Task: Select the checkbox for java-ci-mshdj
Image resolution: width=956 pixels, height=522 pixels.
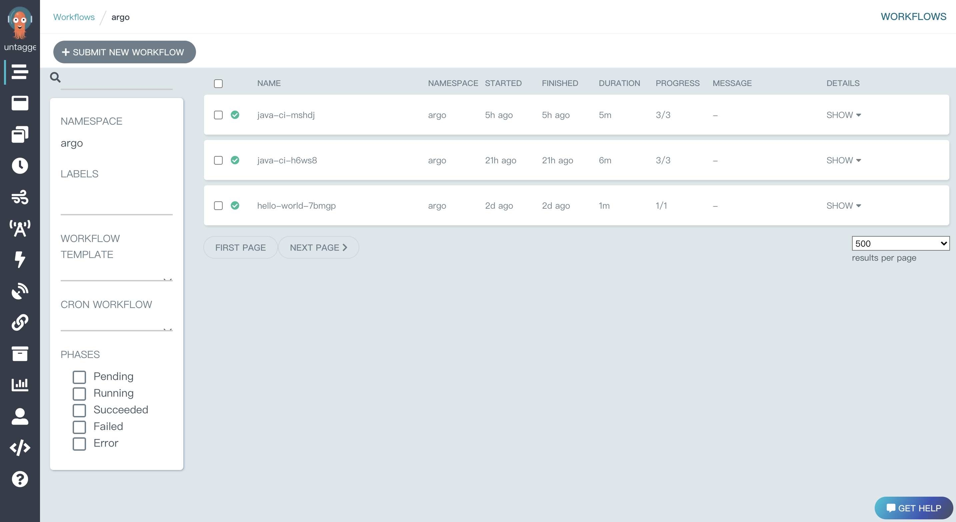Action: (218, 115)
